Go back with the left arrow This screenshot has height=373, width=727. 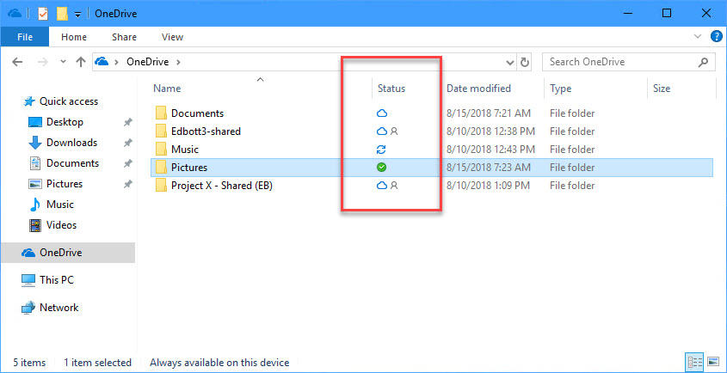point(17,62)
